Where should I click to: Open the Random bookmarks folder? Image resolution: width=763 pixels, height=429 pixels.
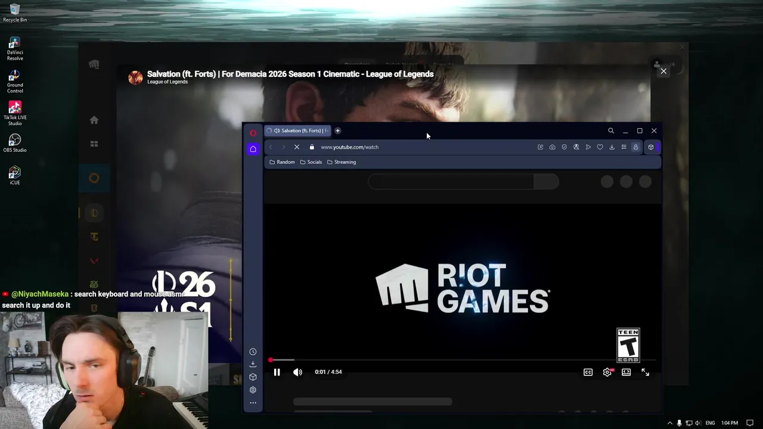tap(282, 162)
